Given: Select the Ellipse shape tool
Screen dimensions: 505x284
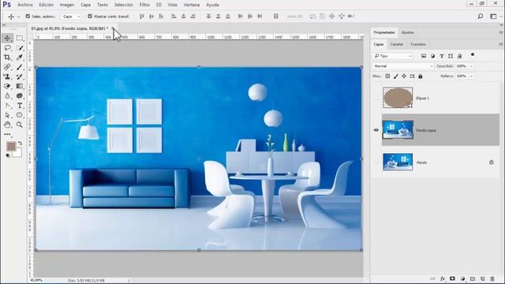Looking at the screenshot, I should coord(19,115).
